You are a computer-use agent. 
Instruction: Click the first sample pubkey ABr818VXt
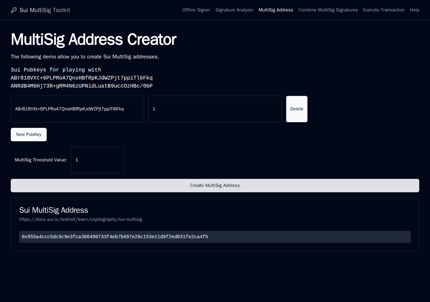82,78
